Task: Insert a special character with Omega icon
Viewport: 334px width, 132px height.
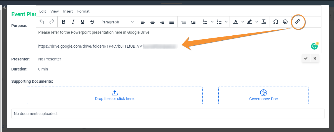Action: (x=275, y=22)
